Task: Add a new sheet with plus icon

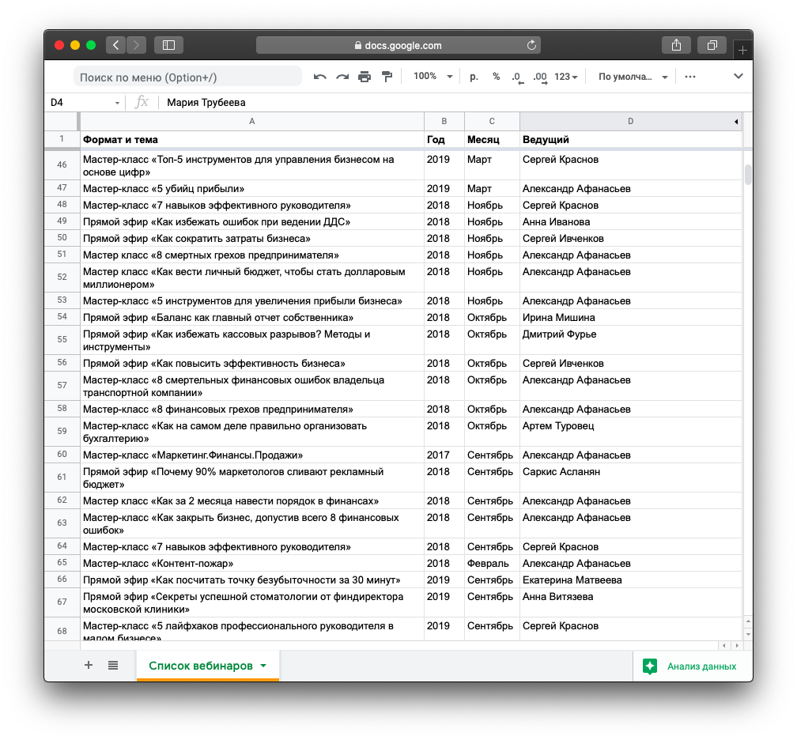Action: [89, 666]
